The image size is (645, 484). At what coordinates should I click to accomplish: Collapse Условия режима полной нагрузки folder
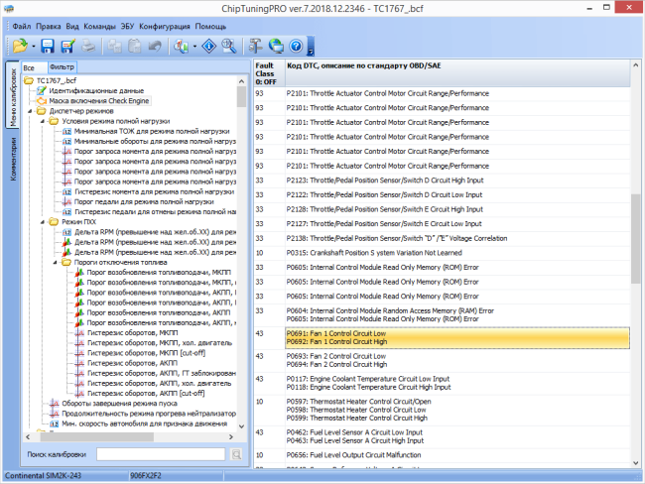[x=42, y=121]
